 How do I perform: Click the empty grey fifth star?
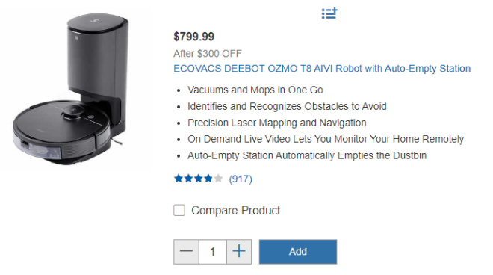(x=218, y=179)
